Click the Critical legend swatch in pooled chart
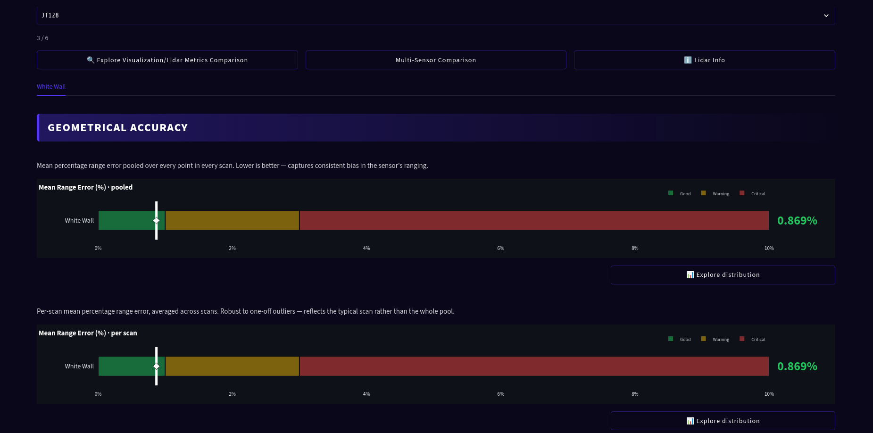 pyautogui.click(x=742, y=193)
